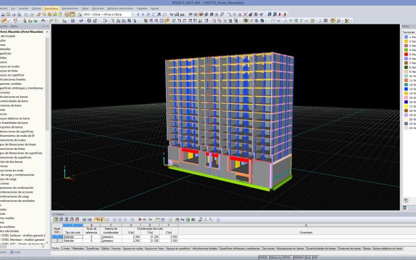Viewport: 416px width, 260px height.
Task: Click Estándar cell in node row 1
Action: pyautogui.click(x=73, y=237)
